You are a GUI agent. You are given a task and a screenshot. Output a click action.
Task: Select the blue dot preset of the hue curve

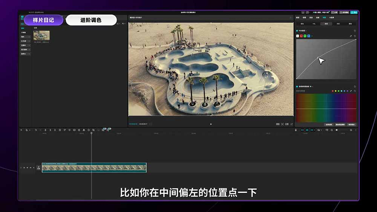click(x=345, y=91)
